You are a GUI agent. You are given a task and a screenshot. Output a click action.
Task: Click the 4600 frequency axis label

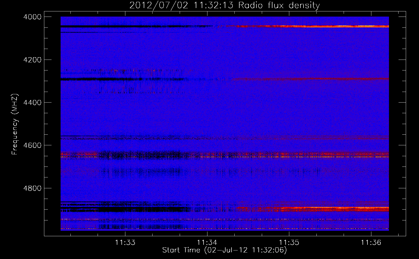click(32, 145)
